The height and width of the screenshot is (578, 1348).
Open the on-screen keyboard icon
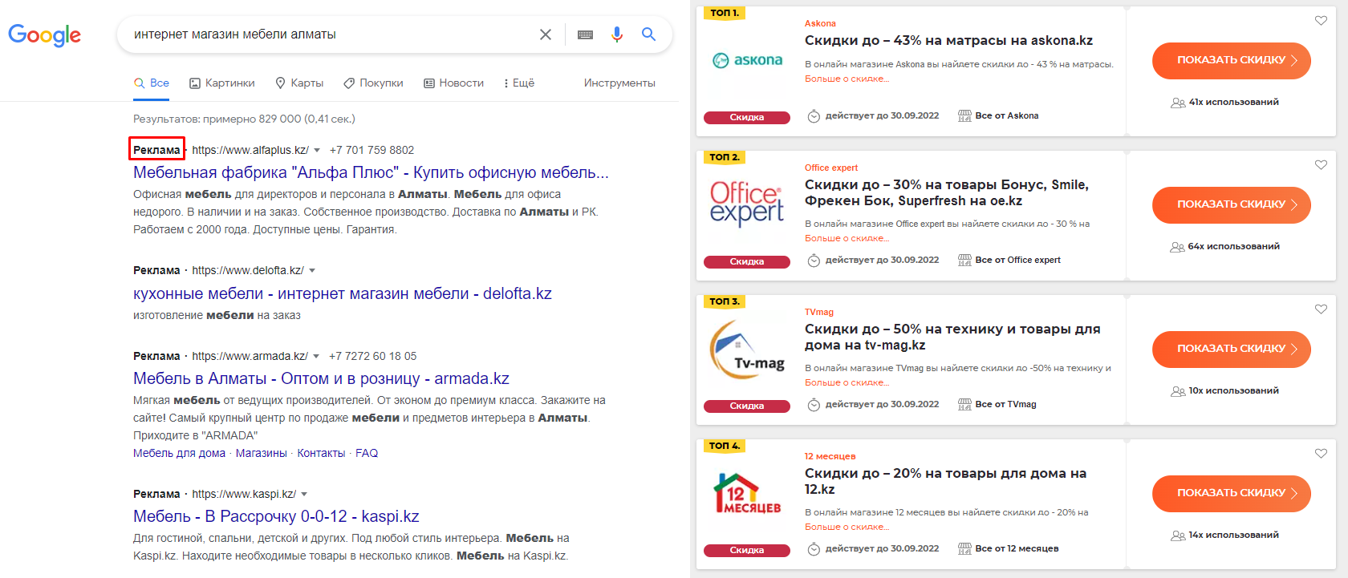coord(586,34)
